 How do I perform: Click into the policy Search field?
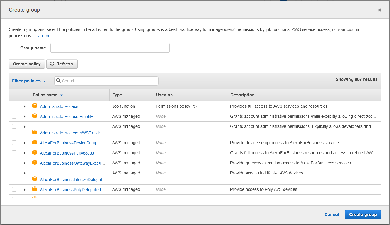point(106,81)
